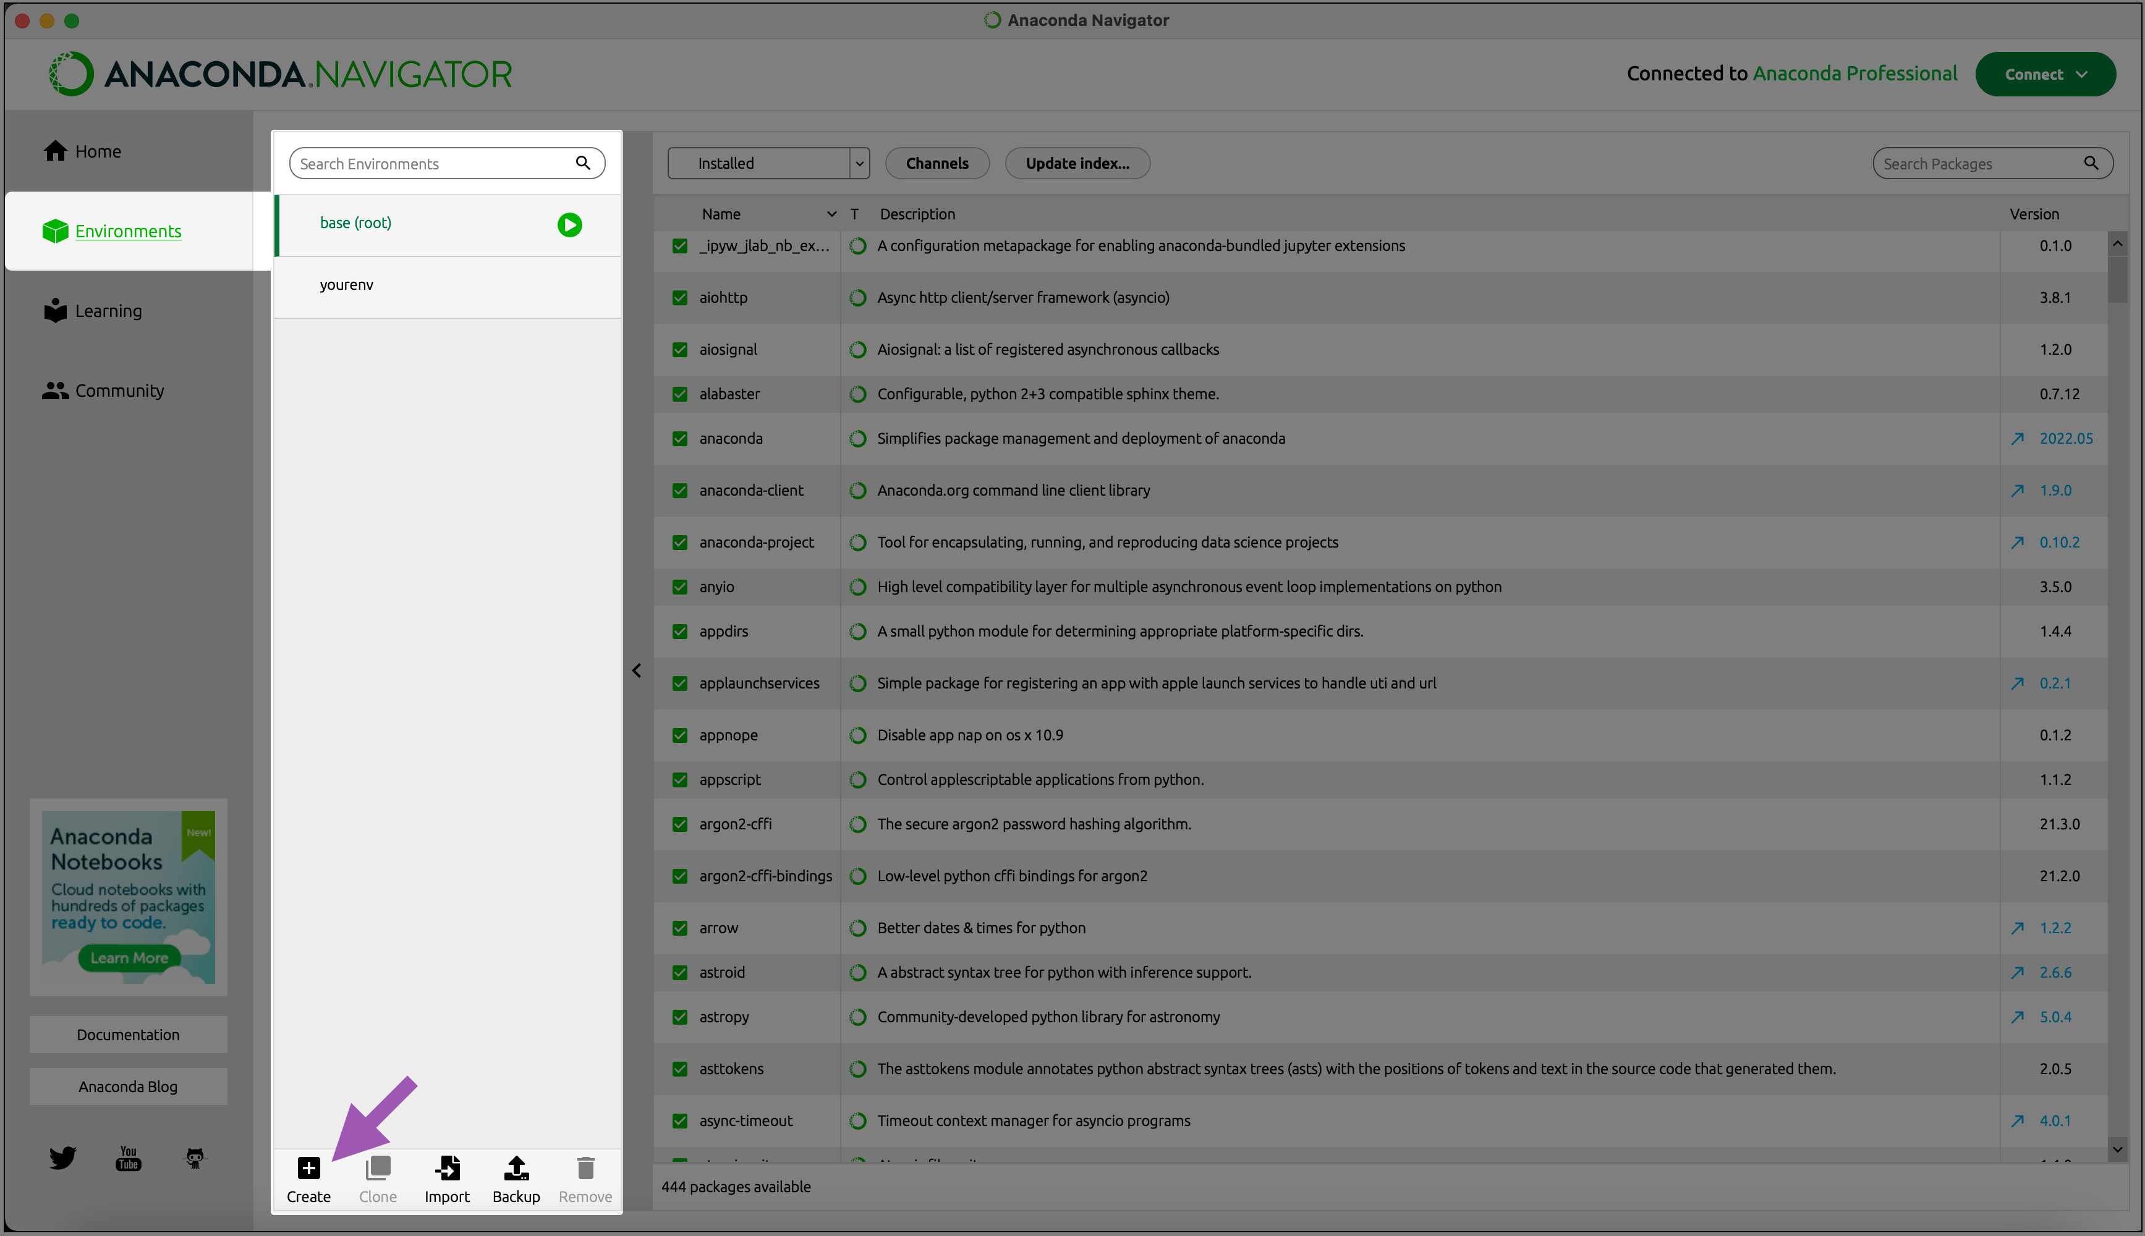
Task: Open the Twitter bird icon link
Action: click(x=63, y=1158)
